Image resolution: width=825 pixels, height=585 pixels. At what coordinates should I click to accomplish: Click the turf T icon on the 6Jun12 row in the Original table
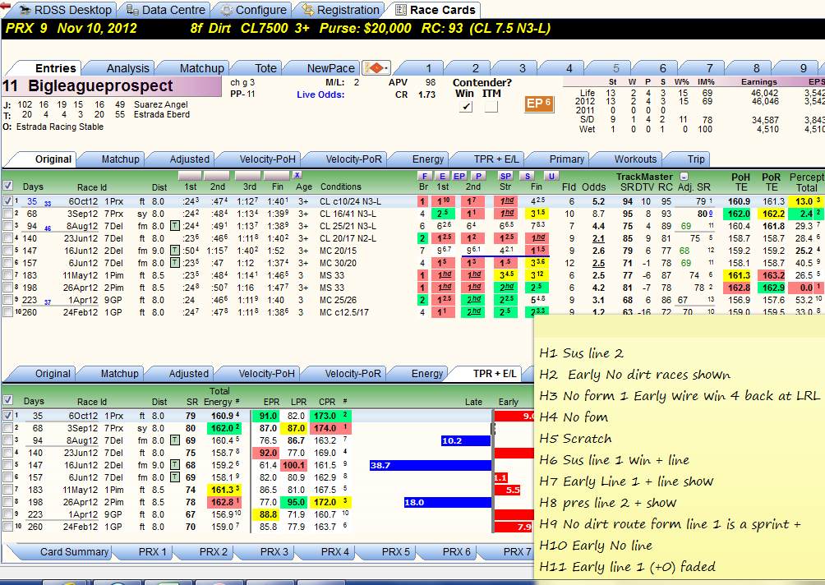click(x=175, y=263)
